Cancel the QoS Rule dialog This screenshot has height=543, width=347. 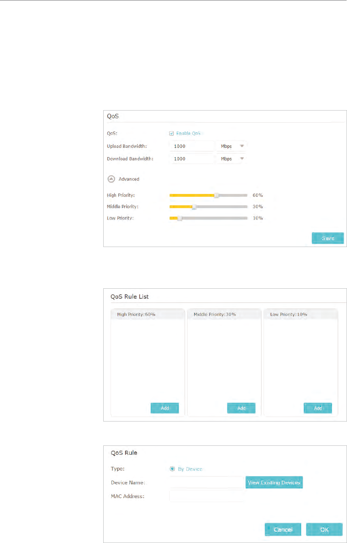283,529
